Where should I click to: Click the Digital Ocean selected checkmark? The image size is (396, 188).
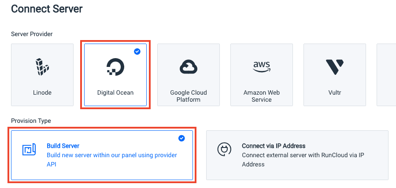pyautogui.click(x=137, y=52)
